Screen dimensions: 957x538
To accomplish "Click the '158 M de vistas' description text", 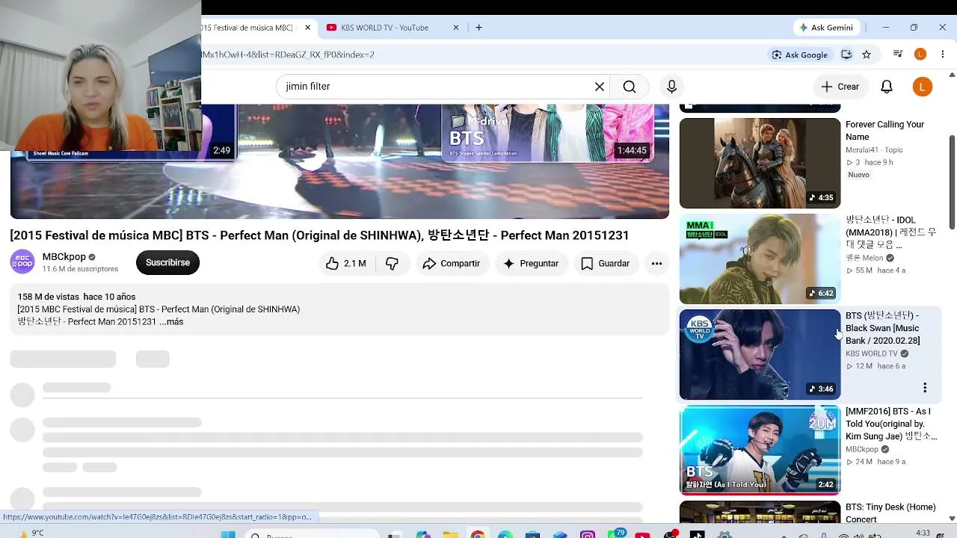I will pos(49,297).
